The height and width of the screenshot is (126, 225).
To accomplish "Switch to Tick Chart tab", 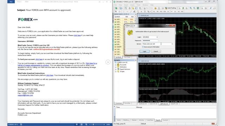I will pyautogui.click(x=127, y=57).
